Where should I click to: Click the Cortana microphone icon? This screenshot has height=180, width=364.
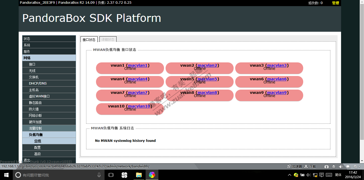tap(99, 175)
